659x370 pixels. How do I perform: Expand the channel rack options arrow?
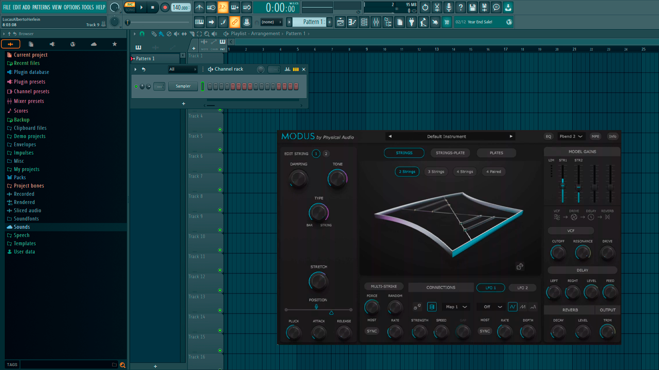[x=136, y=69]
